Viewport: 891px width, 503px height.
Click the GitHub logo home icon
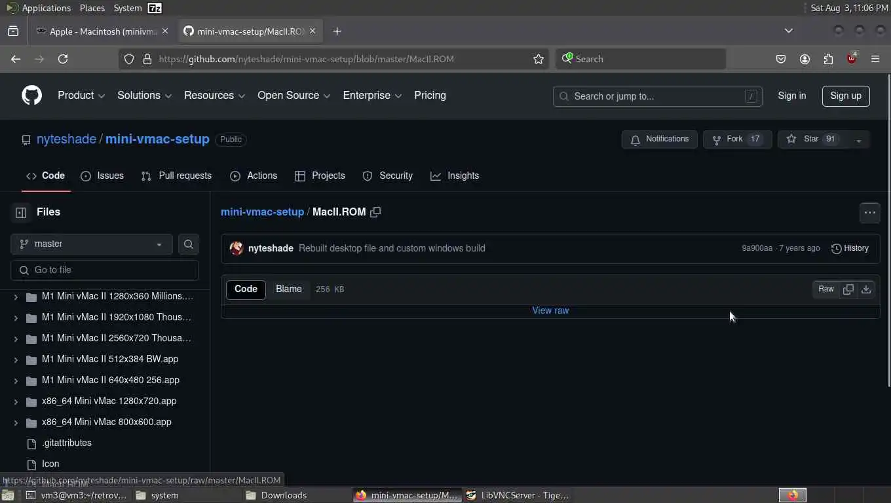pos(31,96)
